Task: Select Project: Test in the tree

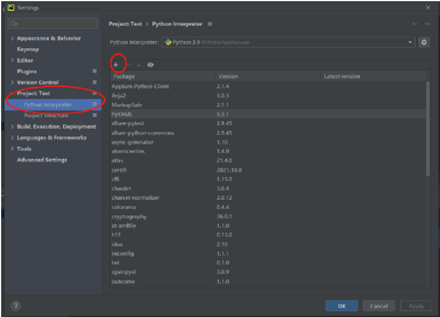Action: pyautogui.click(x=34, y=93)
